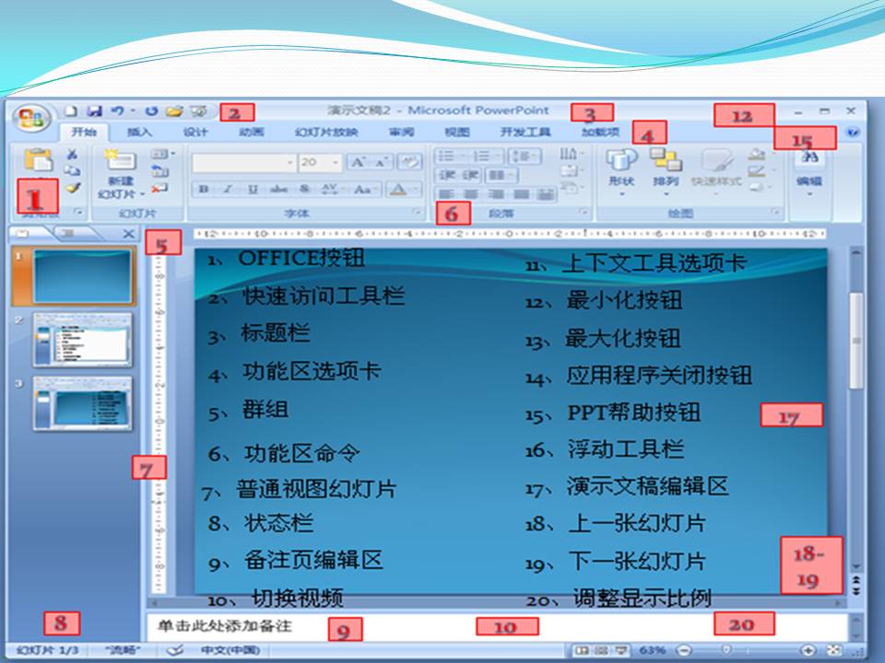Open the round Office button menu
885x663 pixels.
click(x=31, y=118)
